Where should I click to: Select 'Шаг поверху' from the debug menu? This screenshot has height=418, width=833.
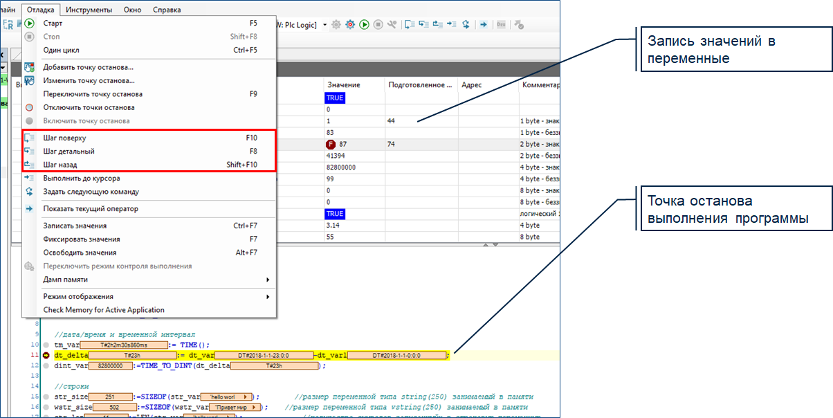coord(65,138)
